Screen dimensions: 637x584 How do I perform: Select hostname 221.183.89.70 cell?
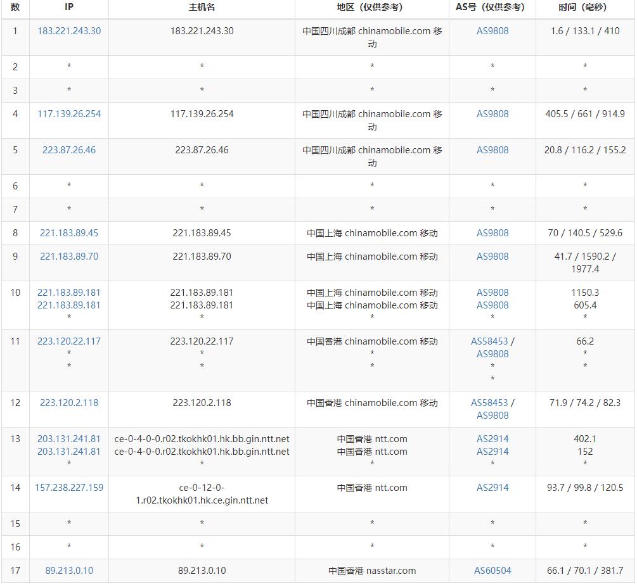(202, 257)
